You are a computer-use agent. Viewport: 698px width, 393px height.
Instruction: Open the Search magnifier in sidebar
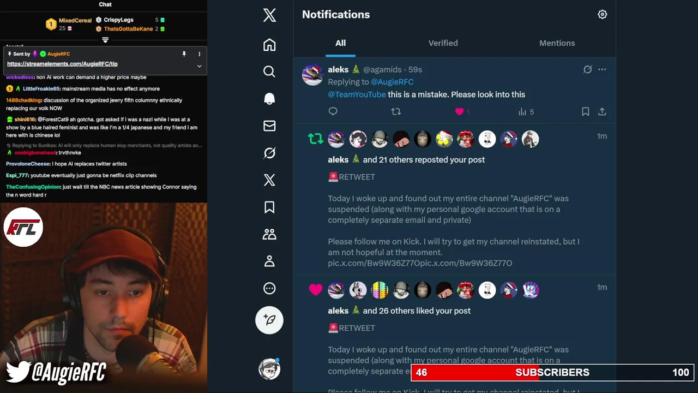click(269, 72)
